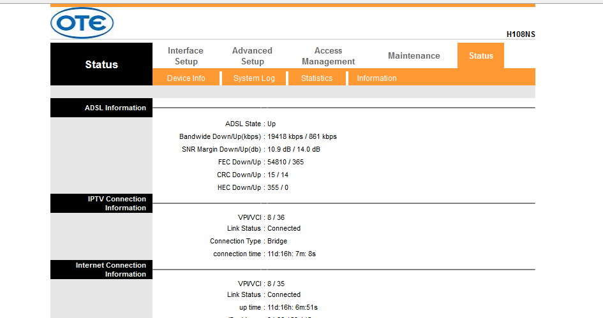This screenshot has width=603, height=318.
Task: Open the Interface Setup tab
Action: [185, 56]
